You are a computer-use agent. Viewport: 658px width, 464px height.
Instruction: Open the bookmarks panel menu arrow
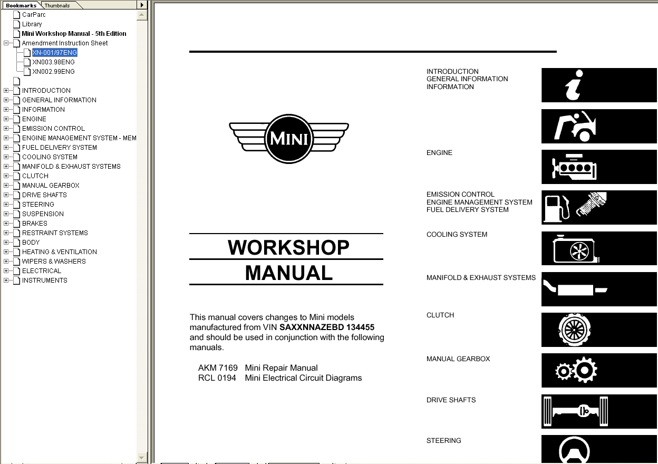142,5
